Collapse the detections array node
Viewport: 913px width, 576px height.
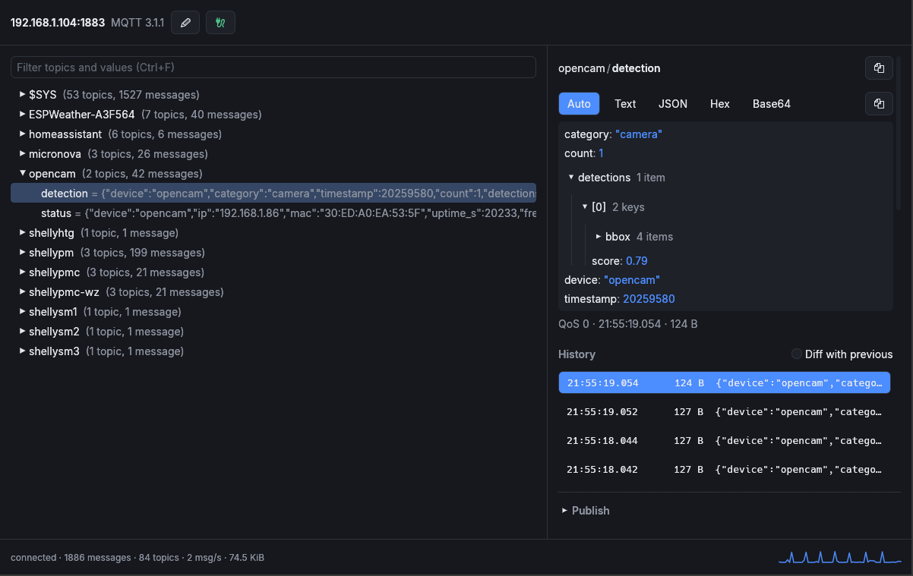pos(571,178)
